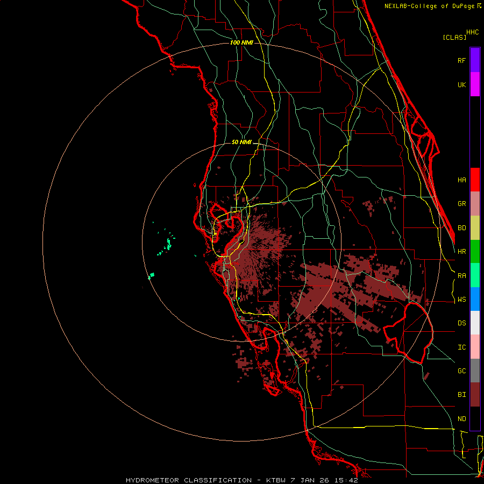This screenshot has height=484, width=484.
Task: Click the "IC" legend label
Action: (462, 347)
